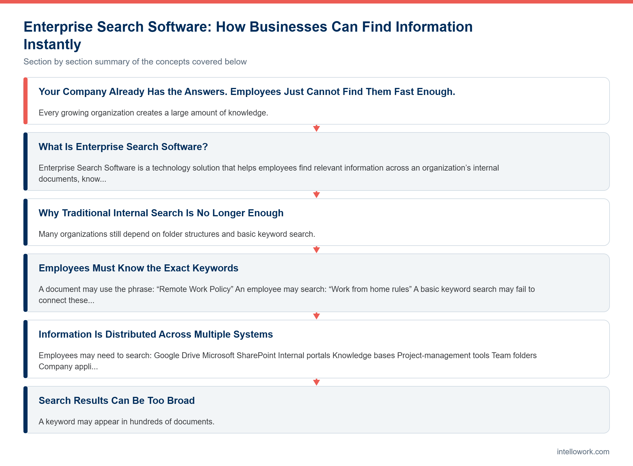Image resolution: width=633 pixels, height=466 pixels.
Task: Click text 'A keyword may appear in hundreds of documents'
Action: point(126,422)
